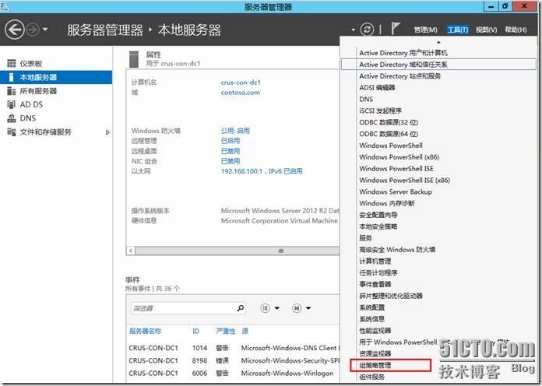This screenshot has width=542, height=386.
Task: Click the properties horizontal scrollbar thumb
Action: point(238,251)
